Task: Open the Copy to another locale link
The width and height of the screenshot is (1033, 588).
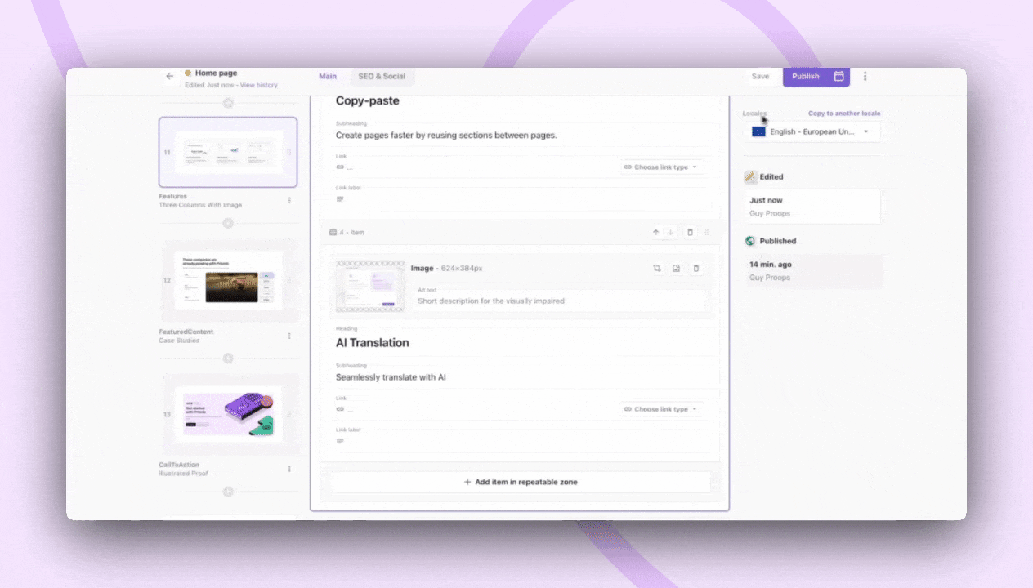Action: click(844, 113)
